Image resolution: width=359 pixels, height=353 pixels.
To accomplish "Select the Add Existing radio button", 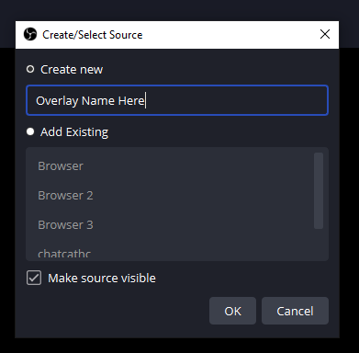I will (x=30, y=131).
